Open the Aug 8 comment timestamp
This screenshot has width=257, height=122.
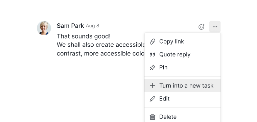[92, 26]
